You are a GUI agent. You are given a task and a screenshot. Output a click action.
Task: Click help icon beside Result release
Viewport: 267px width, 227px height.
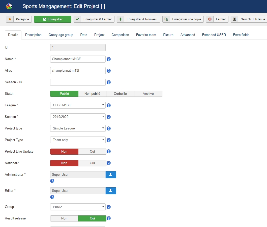(109, 218)
